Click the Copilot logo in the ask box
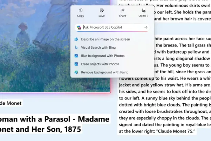Viewport: 211px width, 141px height. click(x=79, y=27)
